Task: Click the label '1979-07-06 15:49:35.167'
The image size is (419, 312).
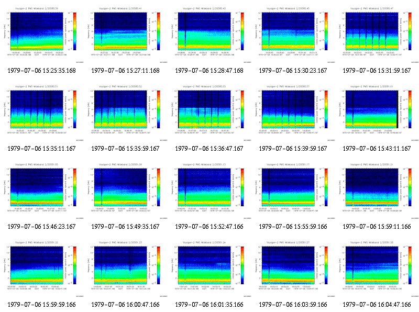Action: [x=125, y=227]
